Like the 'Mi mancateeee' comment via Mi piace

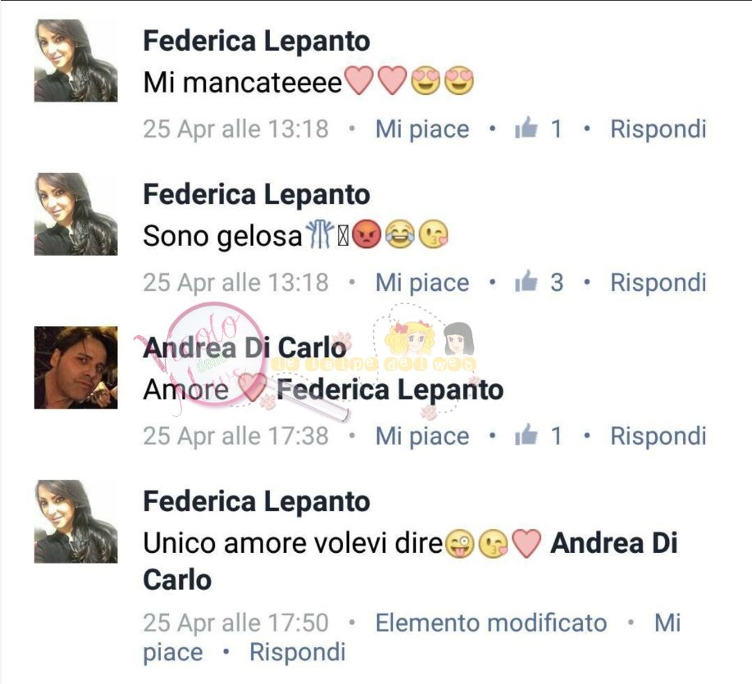[x=422, y=129]
